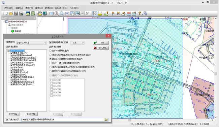Screen dimensions: 219x127
Task: Click the question mark help icon
Action: (140, 13)
